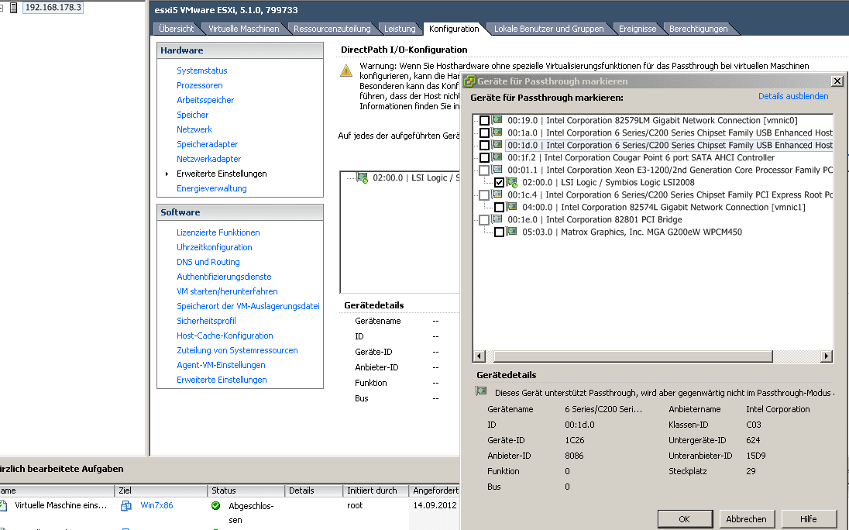Open the Lokale Benutzer und Gruppen tab
The image size is (849, 530).
click(548, 29)
